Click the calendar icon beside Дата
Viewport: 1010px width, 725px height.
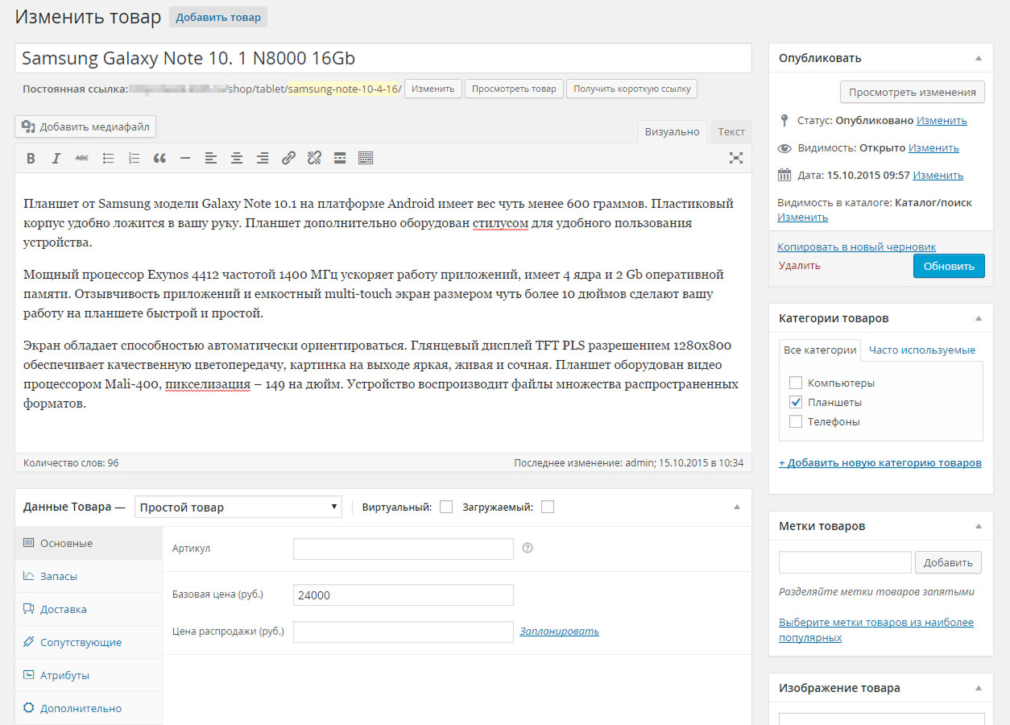click(784, 175)
